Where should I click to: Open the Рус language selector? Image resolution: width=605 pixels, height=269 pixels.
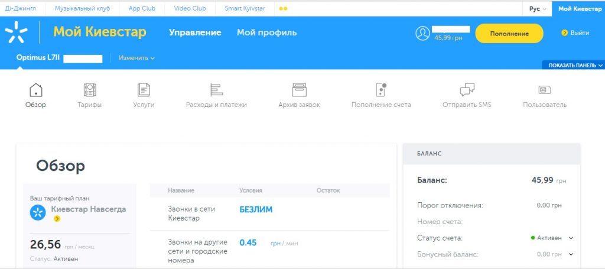[x=537, y=9]
